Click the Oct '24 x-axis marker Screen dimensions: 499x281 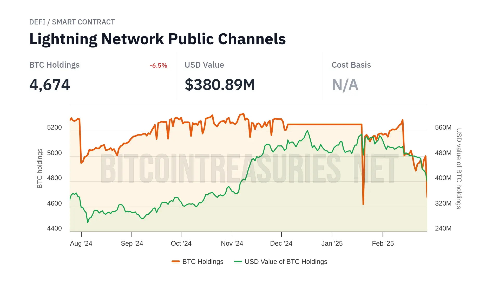tap(181, 244)
